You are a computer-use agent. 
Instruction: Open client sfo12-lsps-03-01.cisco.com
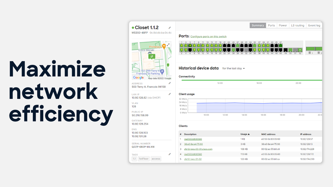(198, 149)
